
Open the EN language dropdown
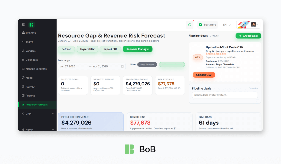tap(226, 24)
